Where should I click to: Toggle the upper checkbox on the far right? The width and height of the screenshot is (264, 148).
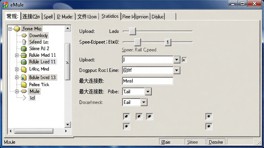(209, 116)
